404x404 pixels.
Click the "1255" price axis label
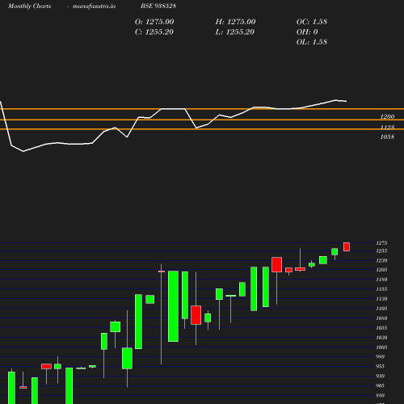coord(381,251)
